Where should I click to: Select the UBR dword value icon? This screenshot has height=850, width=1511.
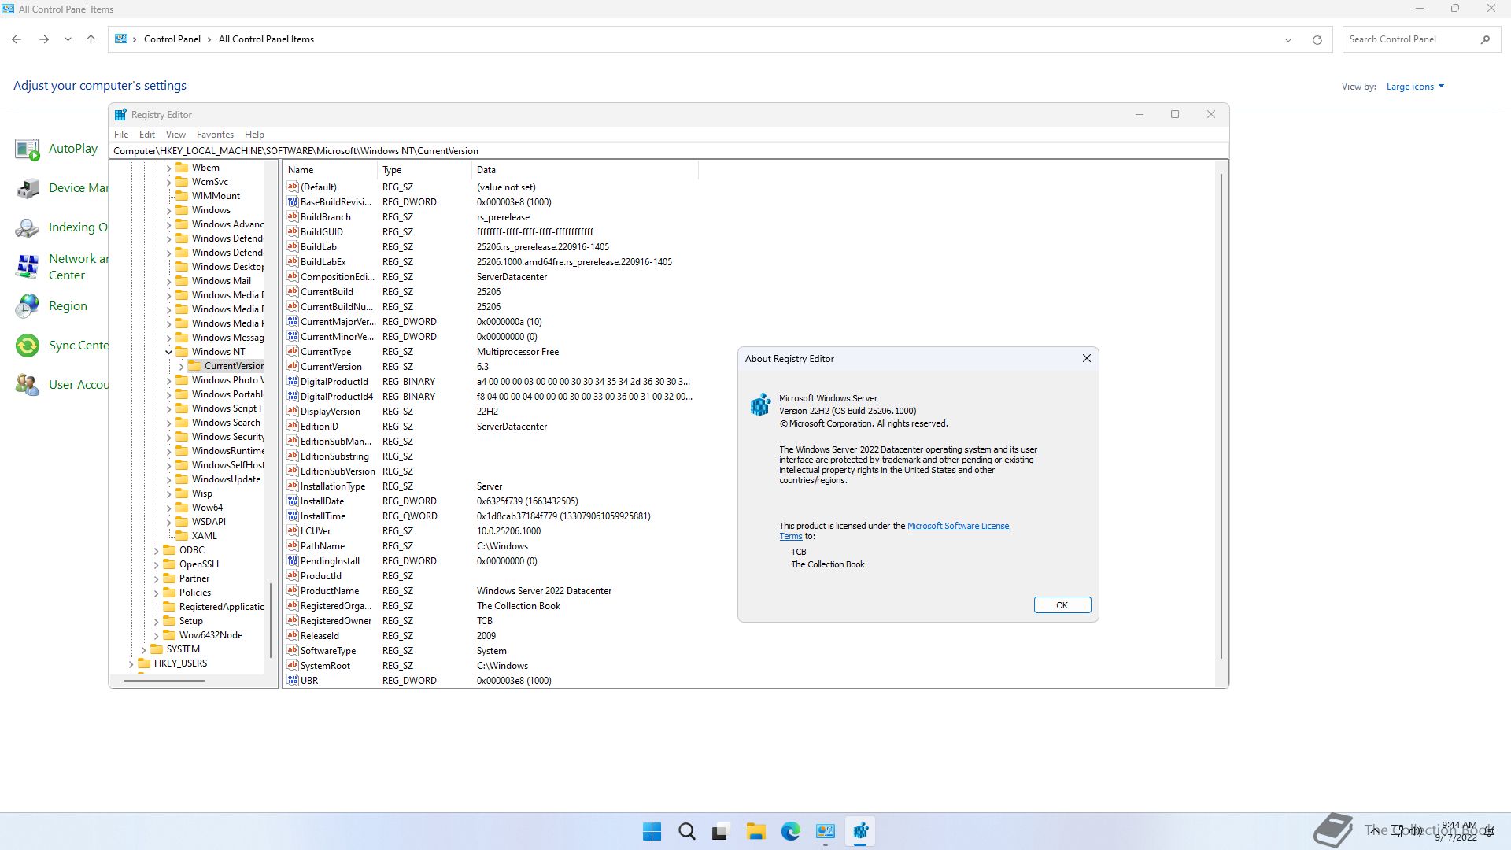293,681
